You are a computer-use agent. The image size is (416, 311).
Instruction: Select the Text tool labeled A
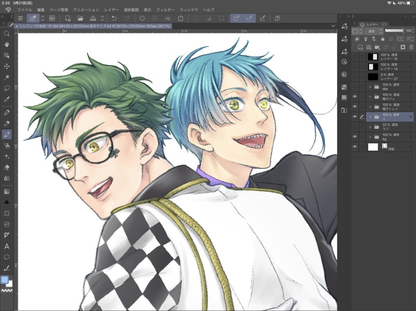tap(7, 247)
